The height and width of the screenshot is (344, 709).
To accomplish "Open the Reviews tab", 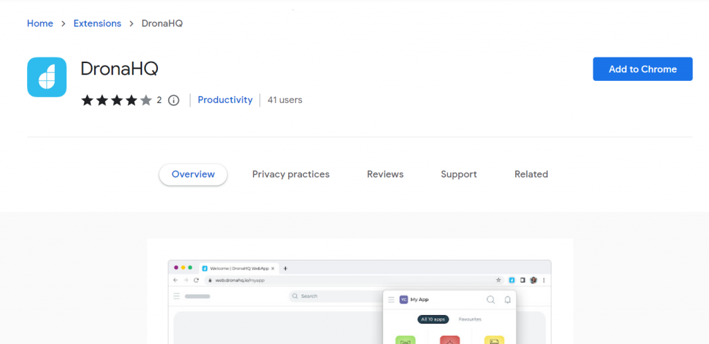I will click(385, 174).
